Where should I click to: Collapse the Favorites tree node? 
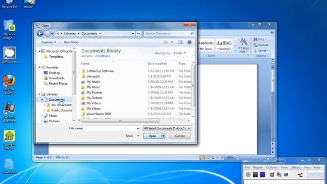pyautogui.click(x=40, y=67)
